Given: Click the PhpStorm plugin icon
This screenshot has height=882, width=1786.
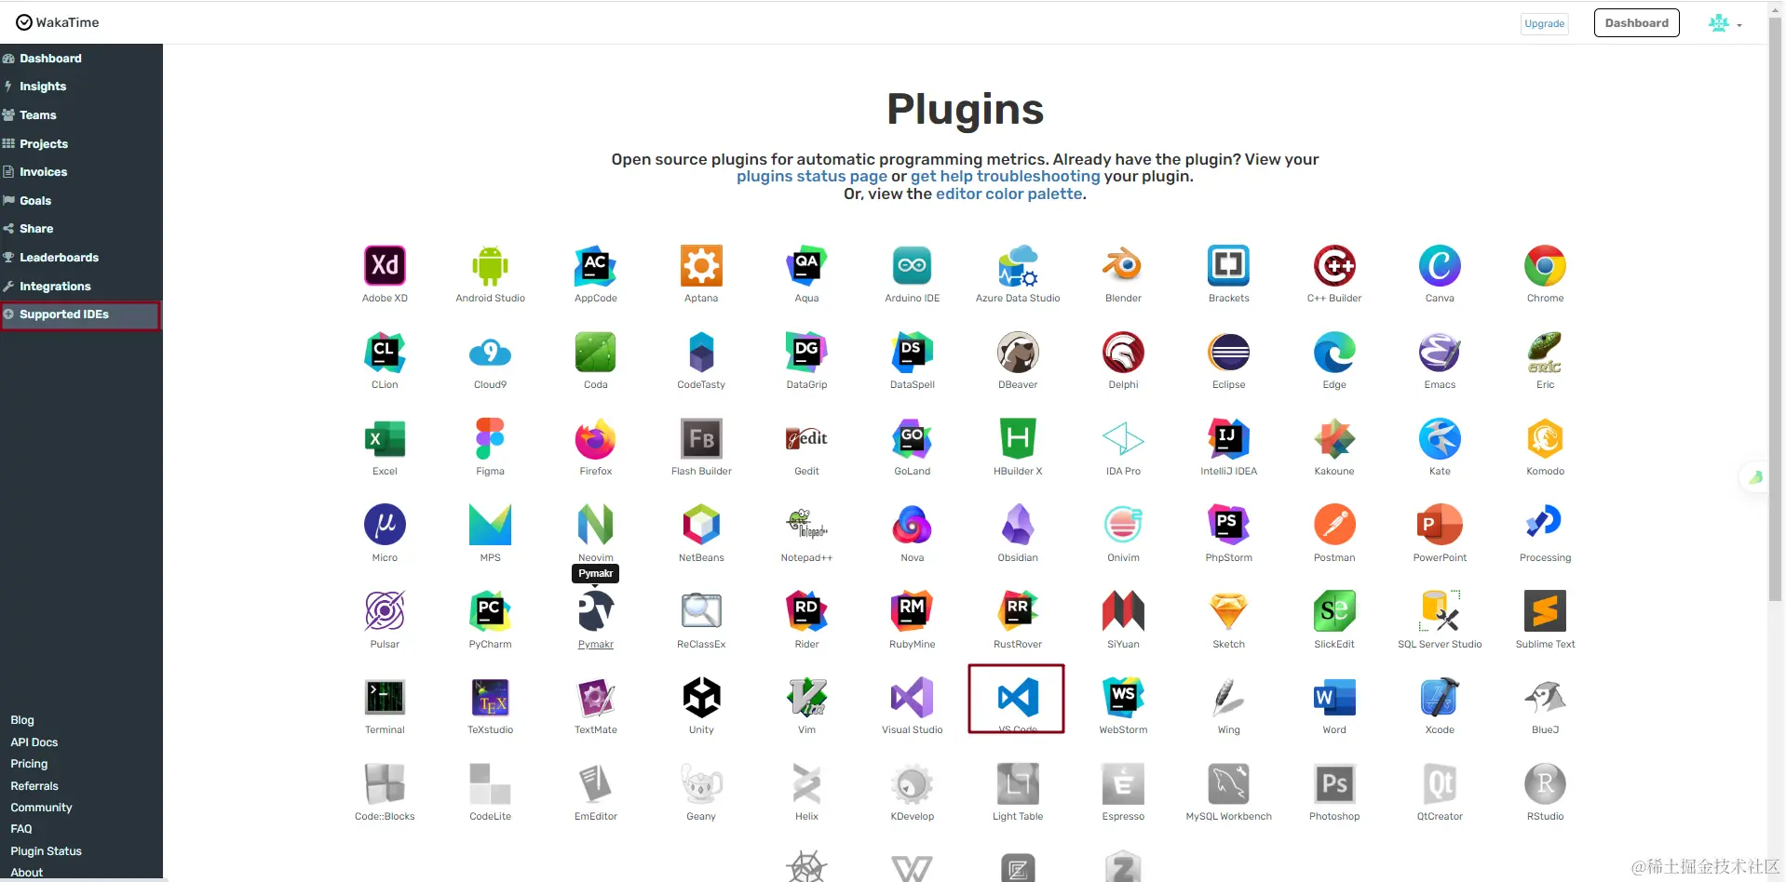Looking at the screenshot, I should tap(1229, 526).
